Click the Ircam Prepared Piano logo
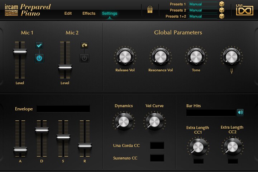 click(28, 10)
